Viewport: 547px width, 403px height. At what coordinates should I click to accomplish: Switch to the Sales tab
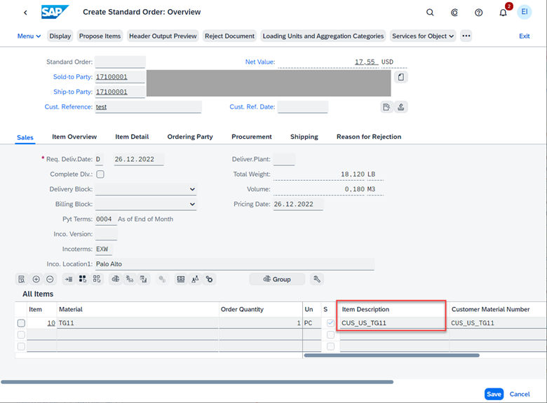[x=25, y=137]
